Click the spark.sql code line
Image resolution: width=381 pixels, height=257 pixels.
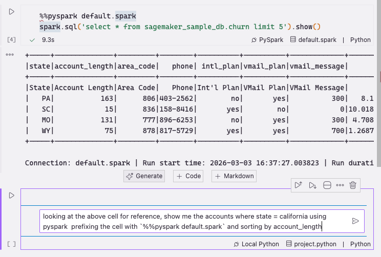tap(180, 27)
